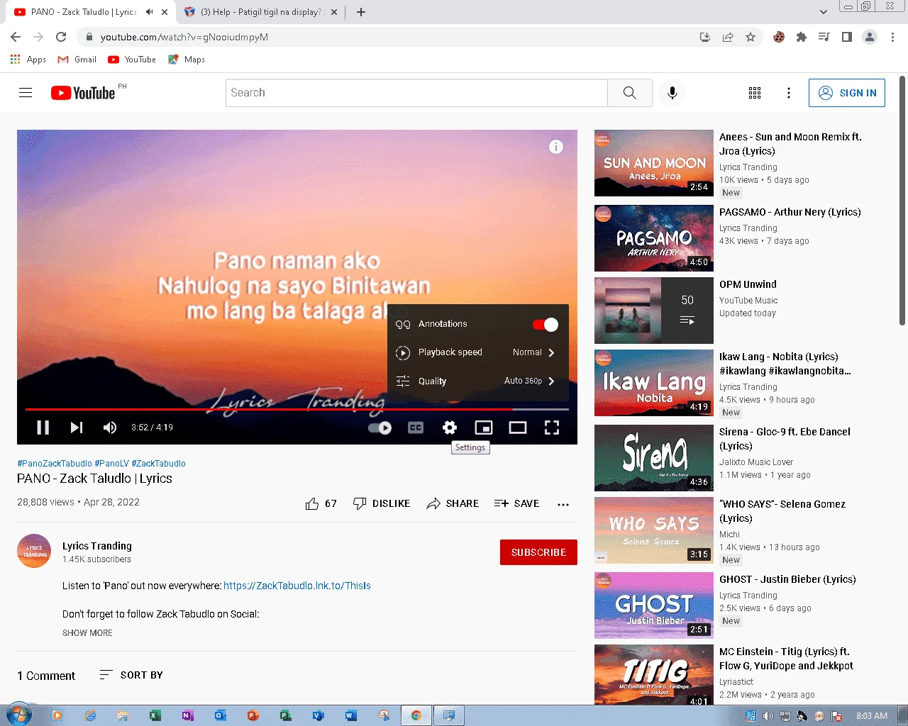908x726 pixels.
Task: Switch to the Help - Patigil tigil tab
Action: click(261, 12)
